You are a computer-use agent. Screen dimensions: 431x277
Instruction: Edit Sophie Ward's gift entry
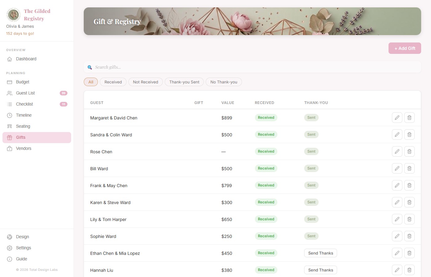[397, 236]
